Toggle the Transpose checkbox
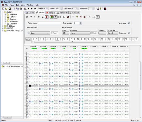 [x=129, y=33]
